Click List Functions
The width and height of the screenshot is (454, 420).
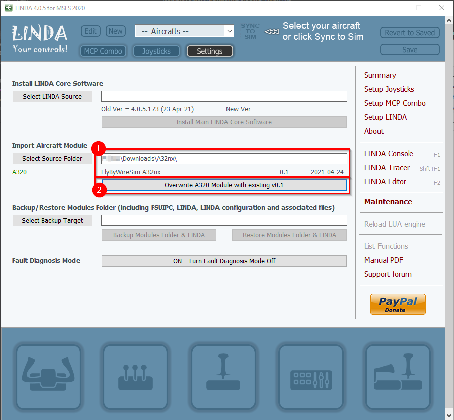click(386, 246)
